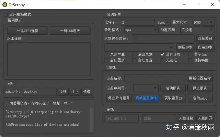Click the 应用脚本 button
Image resolution: width=220 pixels, height=137 pixels.
coord(205,47)
